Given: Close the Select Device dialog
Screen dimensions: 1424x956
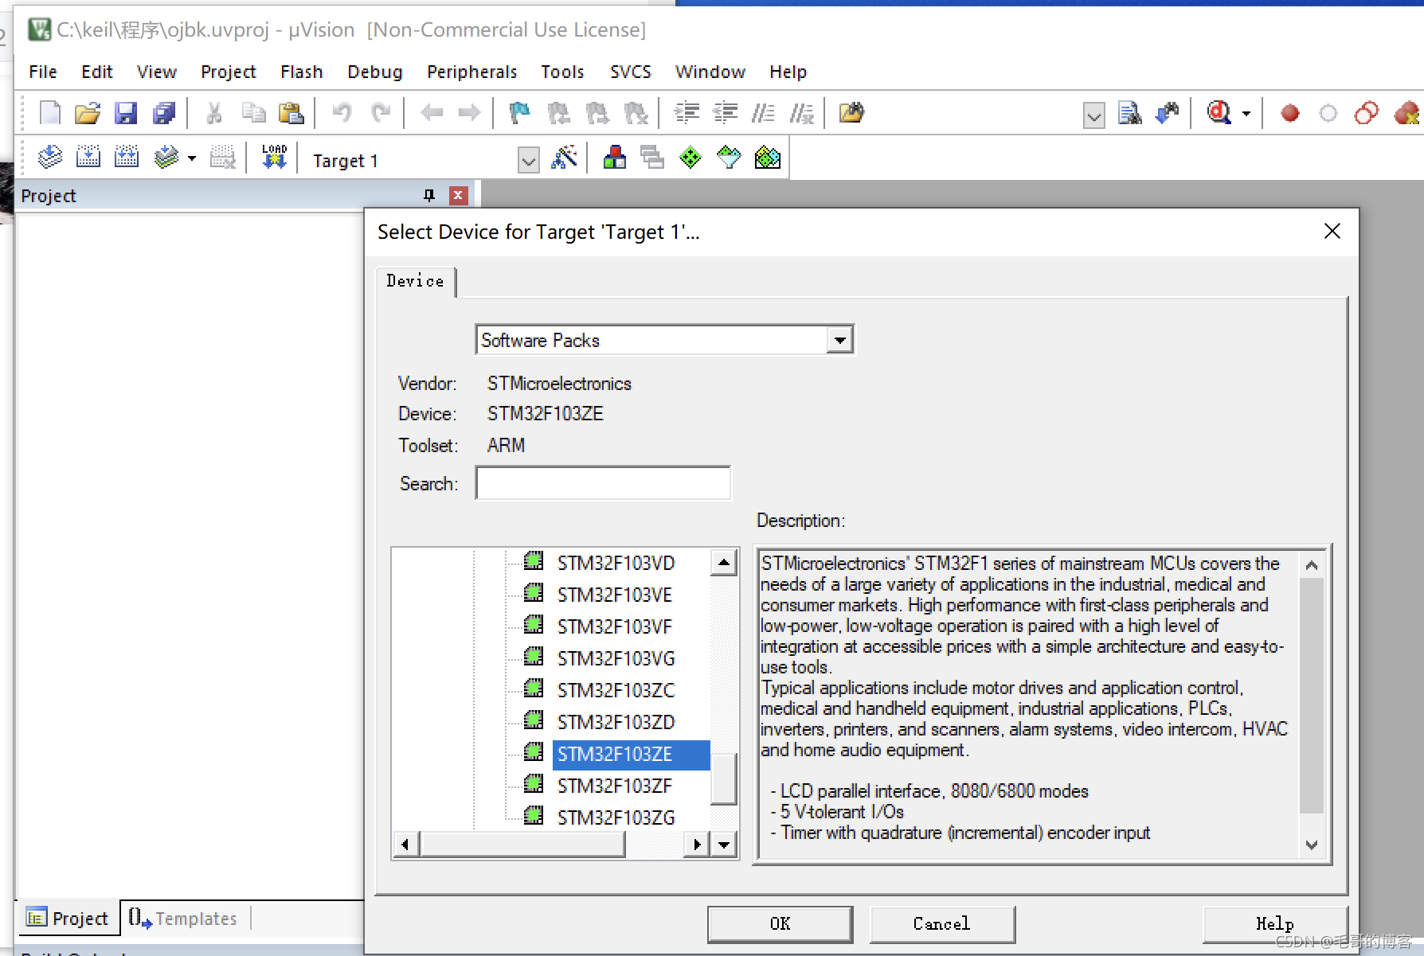Looking at the screenshot, I should click(1332, 231).
